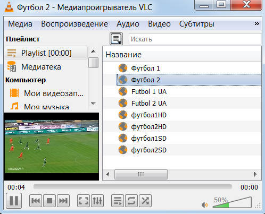This screenshot has height=214, width=265.
Task: Expand hidden menu items with » chevron
Action: tap(257, 24)
